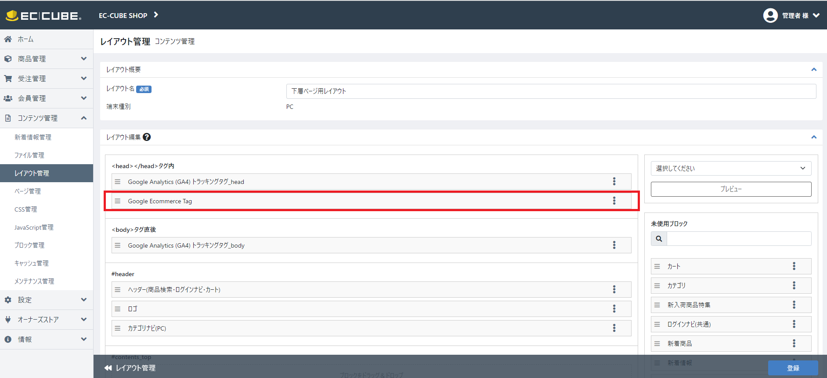Grab handle icon of Google Ecommerce Tag
Screen dimensions: 827x378
pyautogui.click(x=118, y=201)
